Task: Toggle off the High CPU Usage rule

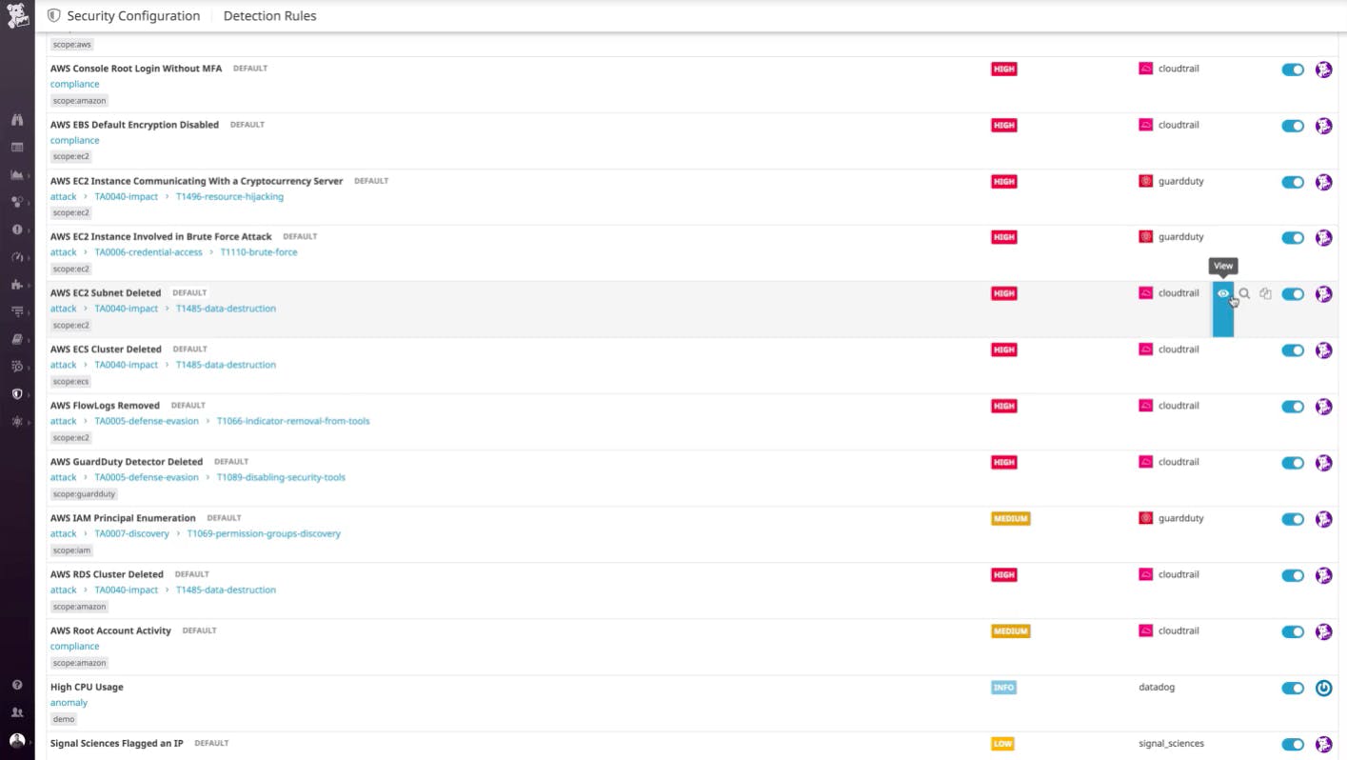Action: [x=1292, y=688]
